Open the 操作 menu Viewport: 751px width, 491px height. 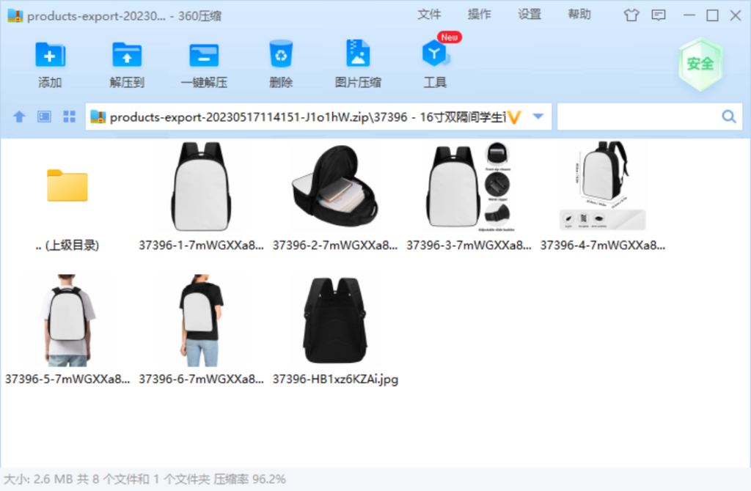click(479, 15)
